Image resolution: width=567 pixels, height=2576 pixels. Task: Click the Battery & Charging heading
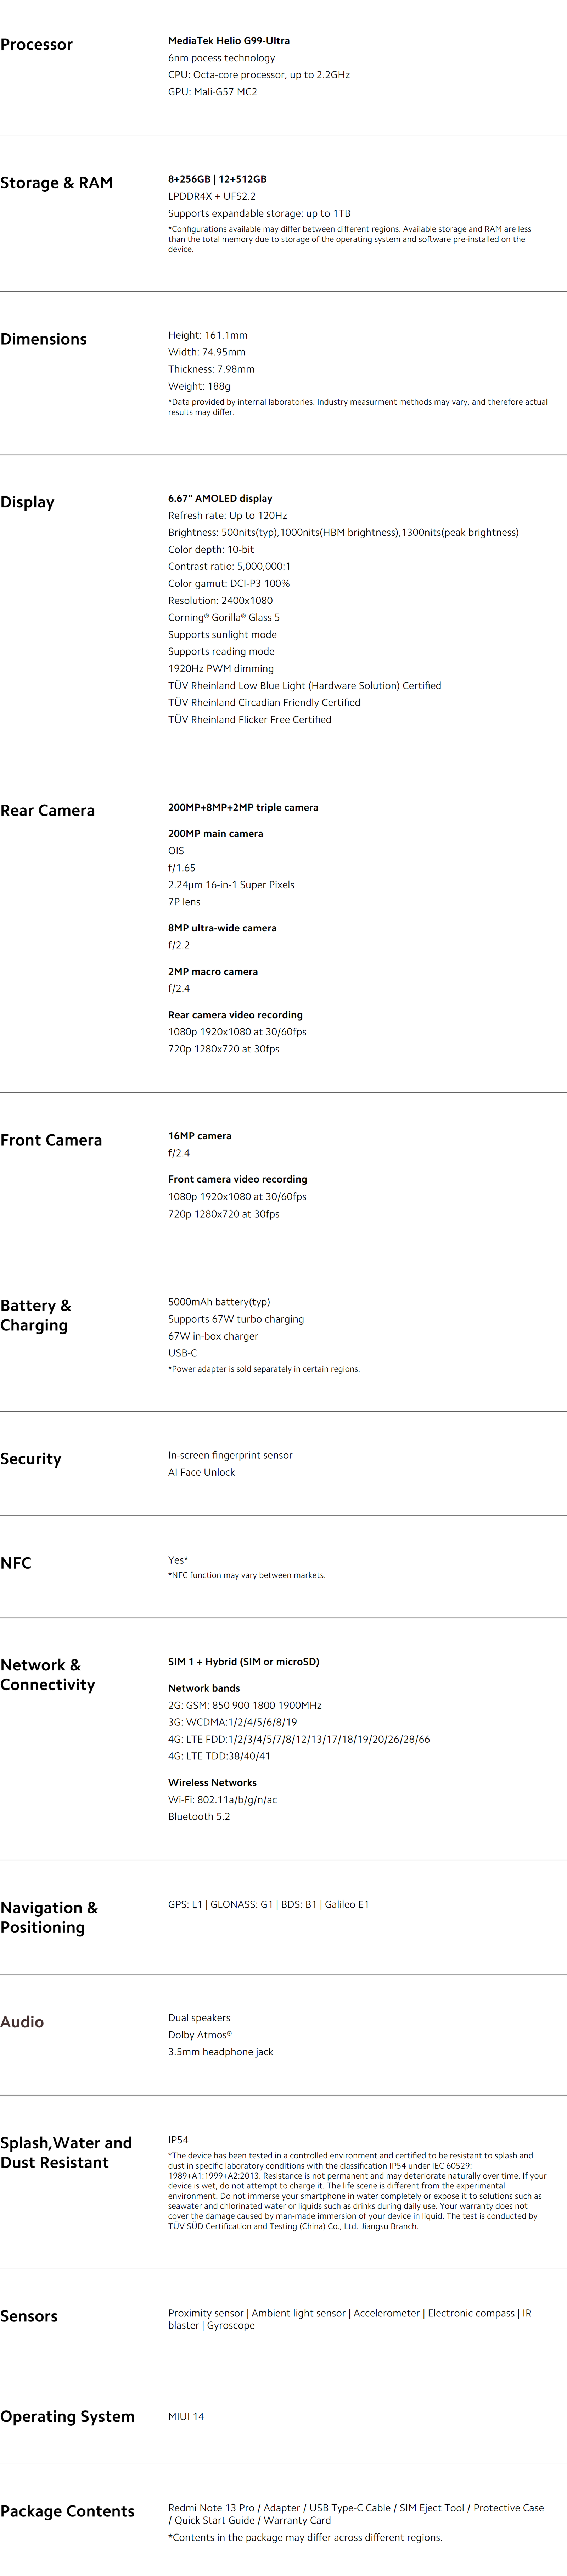[36, 1315]
